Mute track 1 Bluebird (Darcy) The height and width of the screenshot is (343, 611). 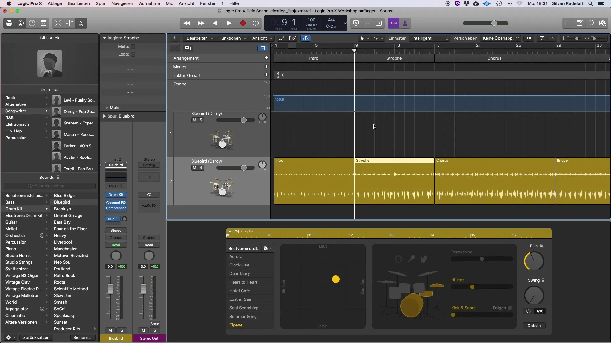pos(194,120)
